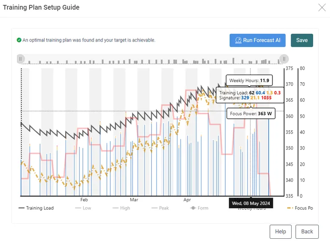Click the crystal ball icon in Run Forecast AI

click(238, 40)
